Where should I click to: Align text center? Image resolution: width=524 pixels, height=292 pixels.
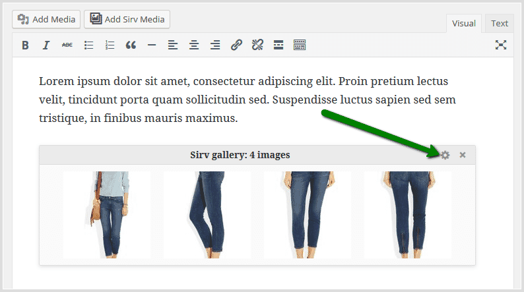click(194, 45)
